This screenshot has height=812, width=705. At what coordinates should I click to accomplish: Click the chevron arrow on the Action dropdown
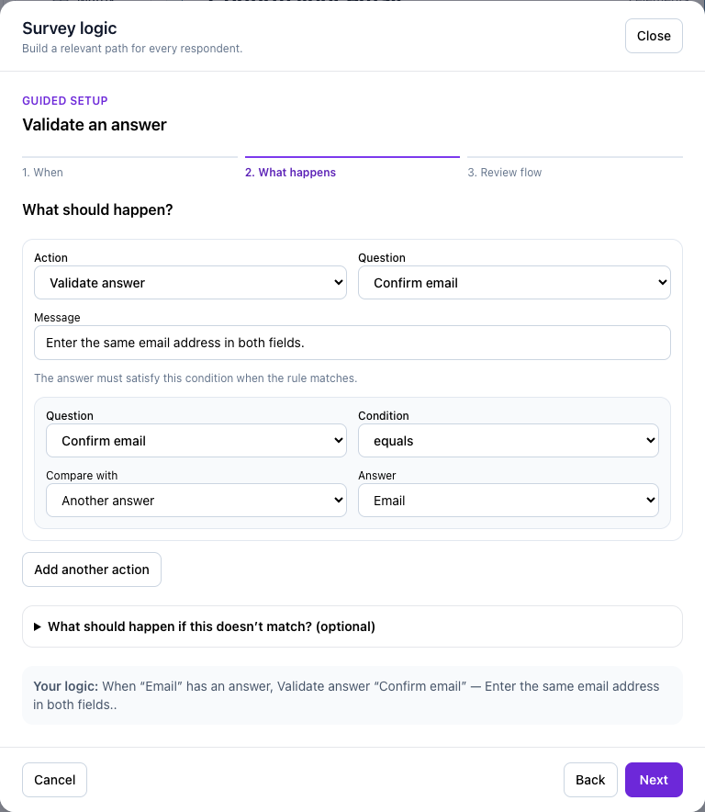coord(339,282)
